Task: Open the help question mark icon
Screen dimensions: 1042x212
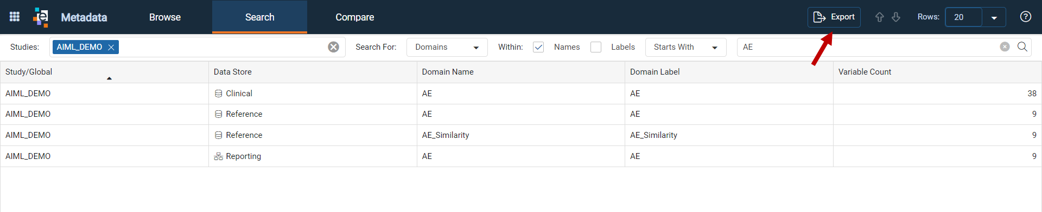Action: (x=1025, y=17)
